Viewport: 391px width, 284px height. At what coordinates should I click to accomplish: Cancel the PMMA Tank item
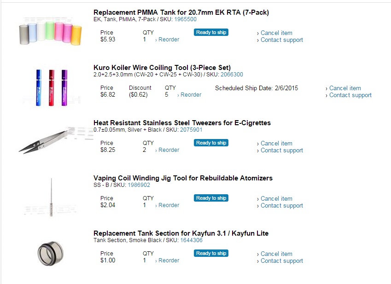pyautogui.click(x=276, y=33)
